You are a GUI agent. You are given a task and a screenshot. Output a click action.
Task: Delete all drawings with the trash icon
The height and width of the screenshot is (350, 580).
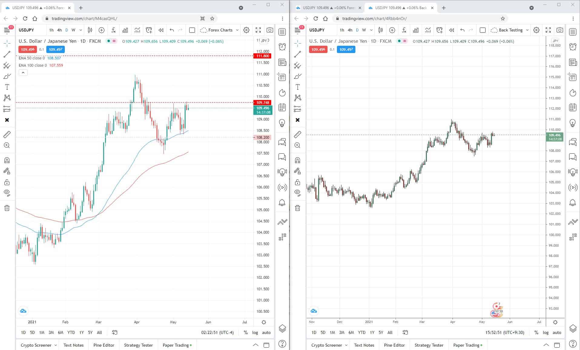pyautogui.click(x=7, y=208)
